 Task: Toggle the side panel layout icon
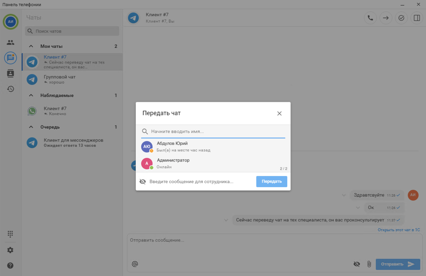tap(417, 18)
